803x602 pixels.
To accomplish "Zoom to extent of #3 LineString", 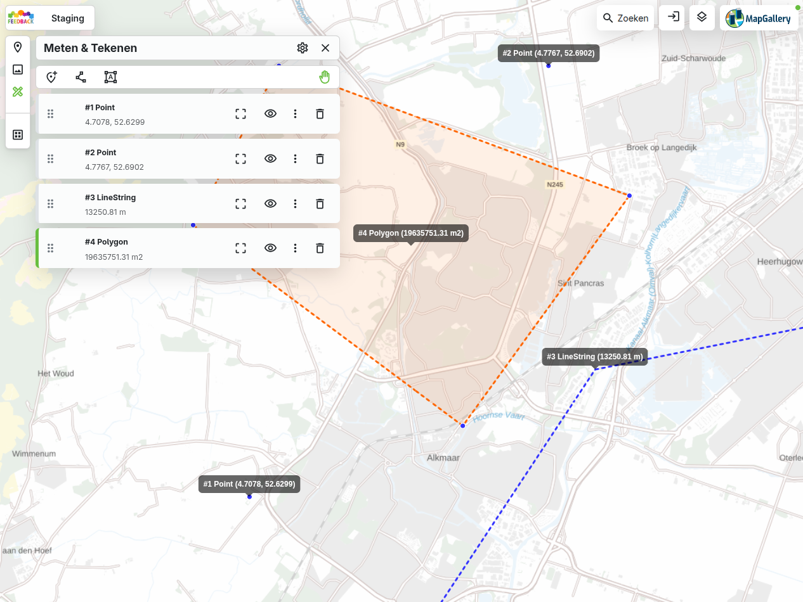I will (x=240, y=204).
